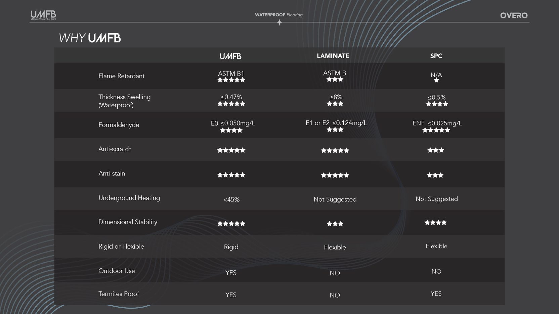Select the Flame Retardant row label
559x314 pixels.
tap(121, 76)
